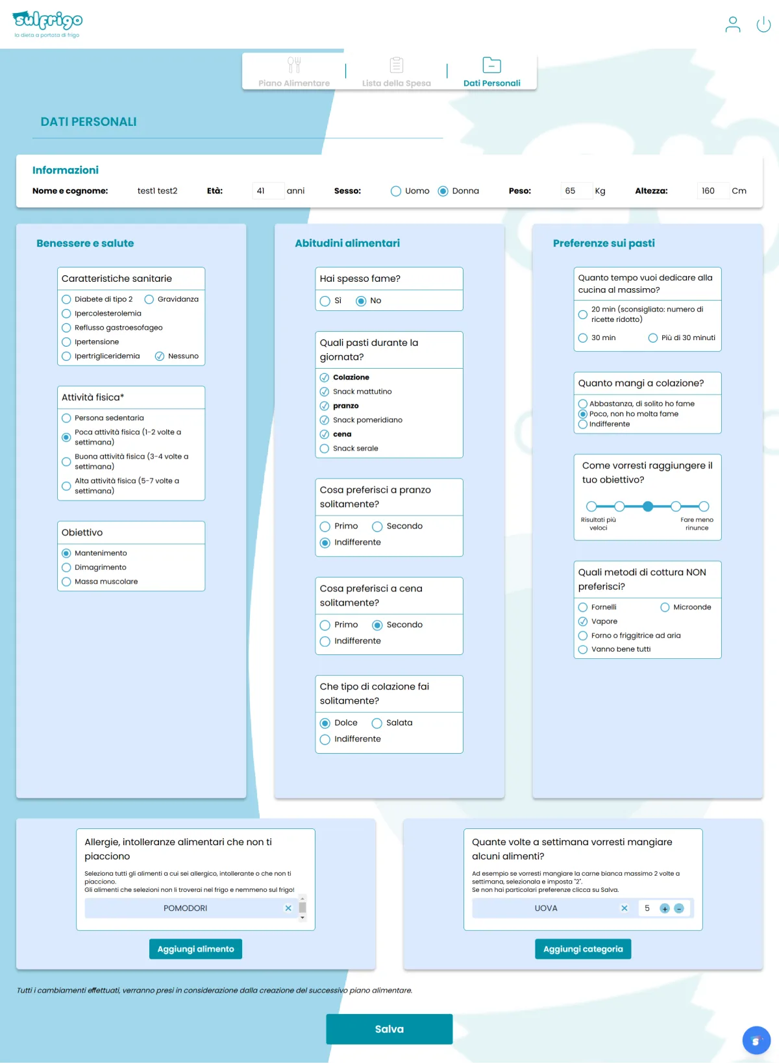Select Uomo as sex
The width and height of the screenshot is (779, 1064).
[395, 191]
